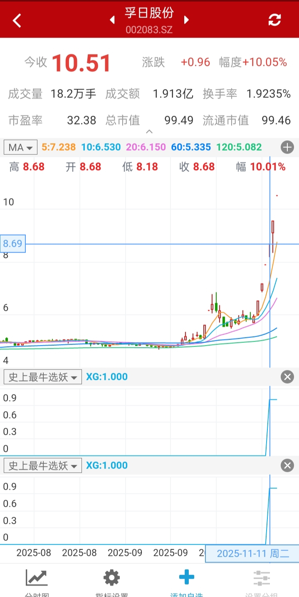Tap the back arrow in the header

(17, 20)
